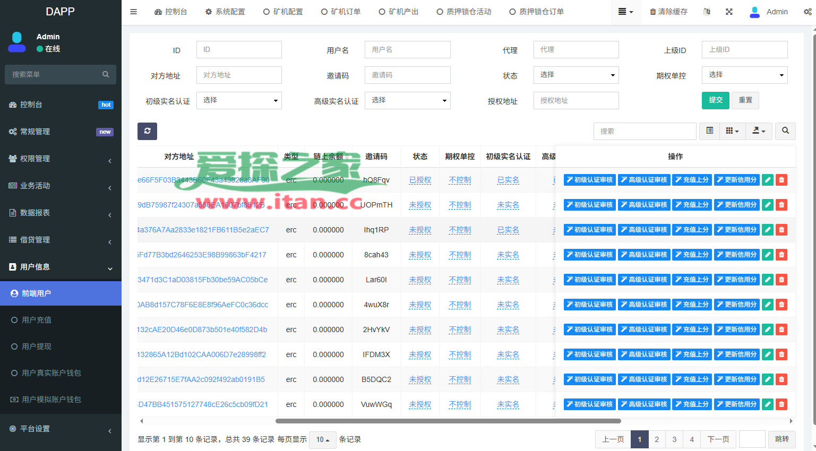Image resolution: width=816 pixels, height=451 pixels.
Task: Click the fullscreen icon in top bar
Action: pos(729,12)
